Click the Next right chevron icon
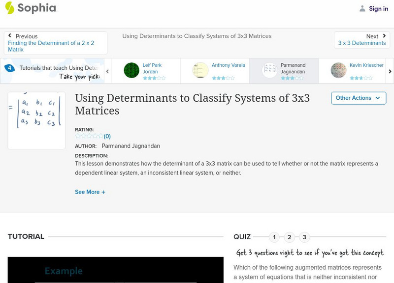This screenshot has width=394, height=283. (384, 36)
